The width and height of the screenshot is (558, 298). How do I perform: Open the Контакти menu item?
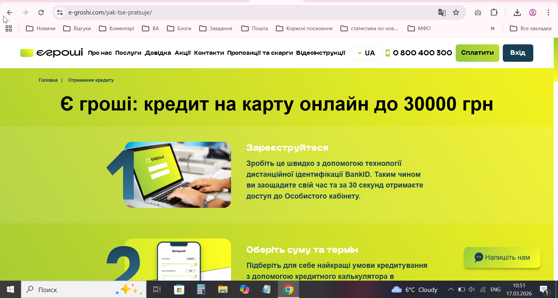[x=209, y=53]
